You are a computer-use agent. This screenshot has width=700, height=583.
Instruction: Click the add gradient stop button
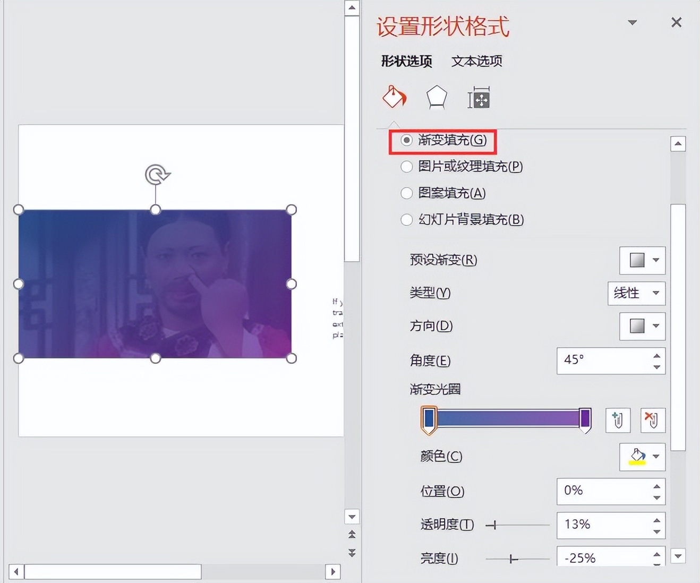click(x=618, y=421)
